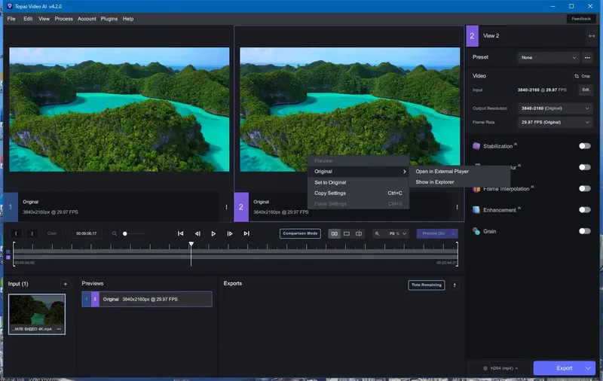Image resolution: width=603 pixels, height=381 pixels.
Task: Click the Comparison Mode button
Action: click(300, 233)
